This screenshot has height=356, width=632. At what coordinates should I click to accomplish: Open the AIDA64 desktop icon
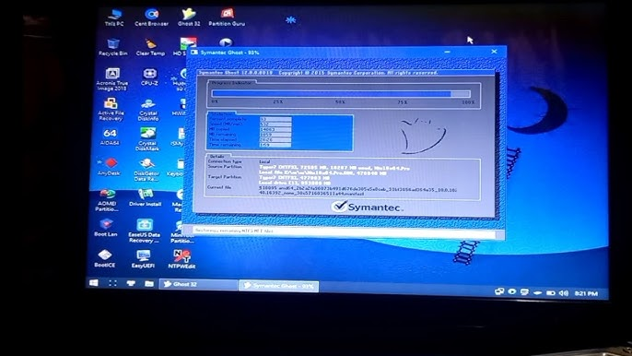point(110,136)
